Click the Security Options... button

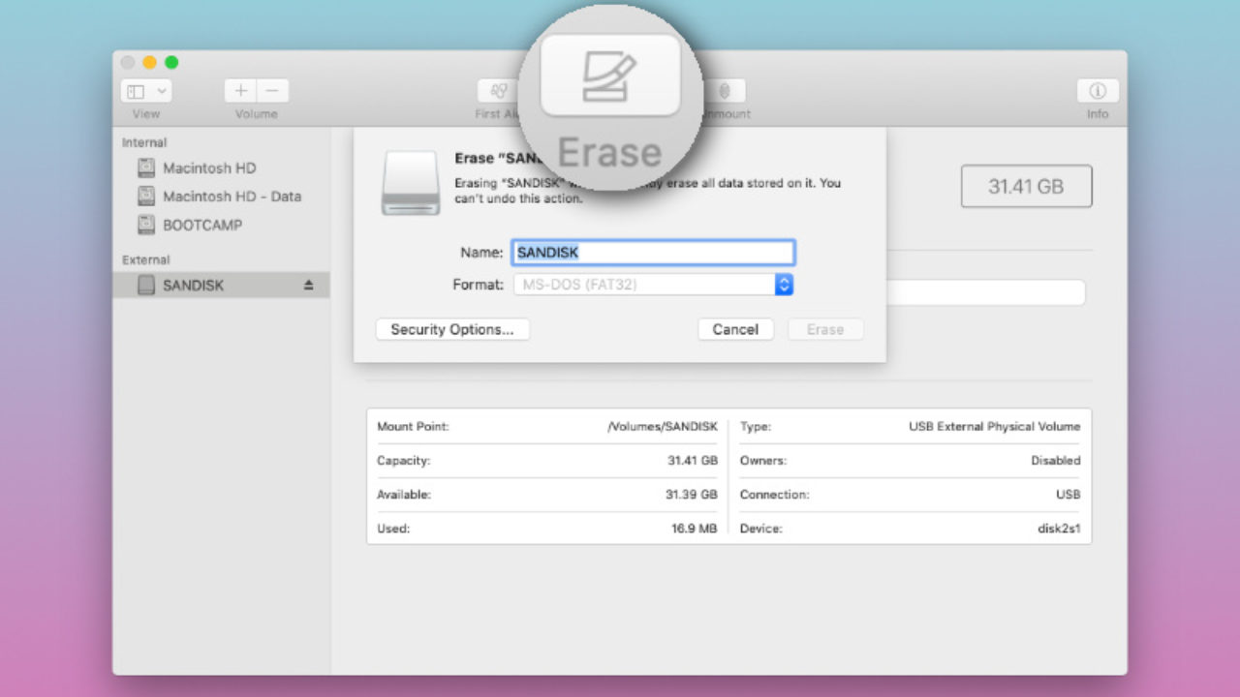[x=451, y=329]
